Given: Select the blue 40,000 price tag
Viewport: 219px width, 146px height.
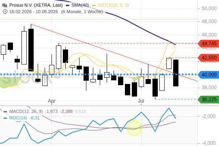Looking at the screenshot, I should 208,75.
